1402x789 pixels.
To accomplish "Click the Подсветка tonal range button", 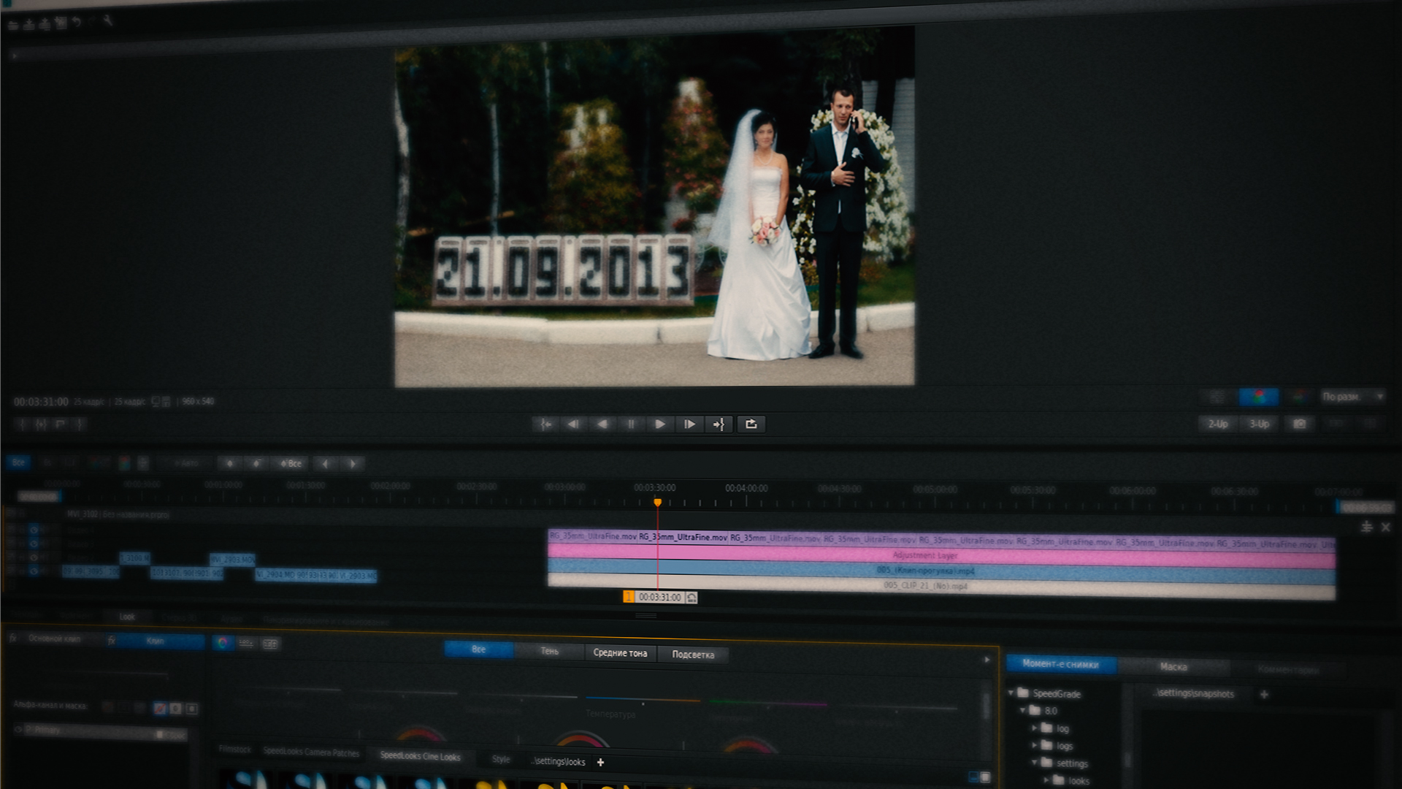I will [x=693, y=655].
